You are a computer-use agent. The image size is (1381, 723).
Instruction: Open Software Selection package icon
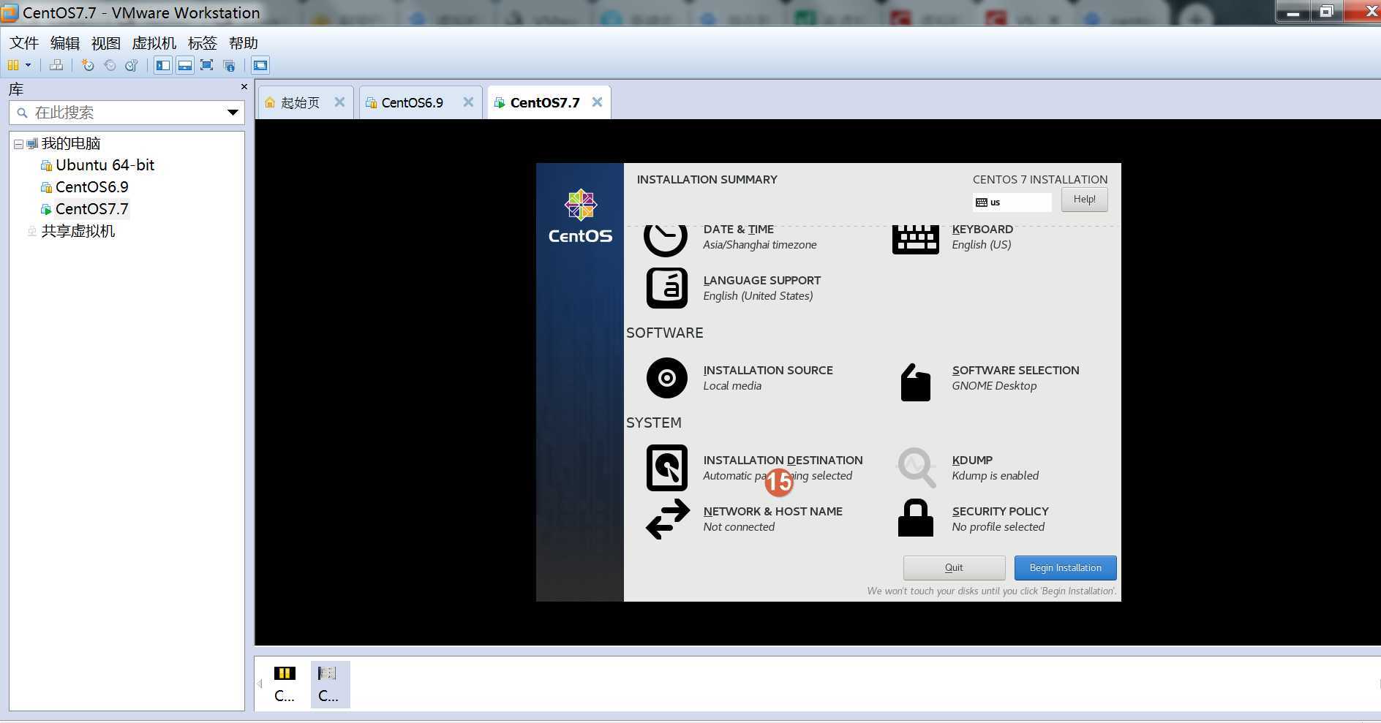coord(915,382)
